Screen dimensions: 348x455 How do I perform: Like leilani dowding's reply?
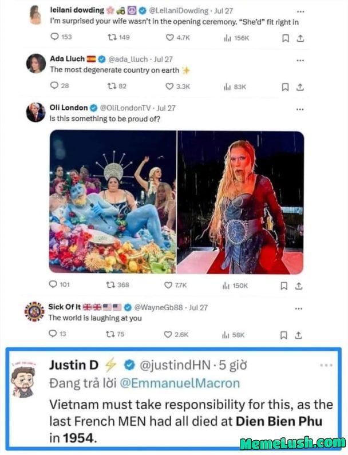(x=169, y=37)
